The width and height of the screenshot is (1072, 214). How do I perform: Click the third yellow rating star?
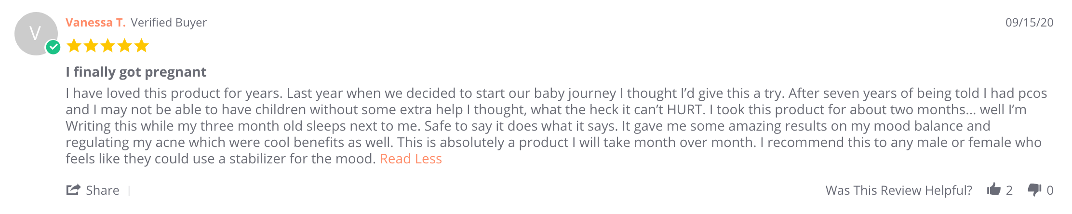pyautogui.click(x=108, y=46)
